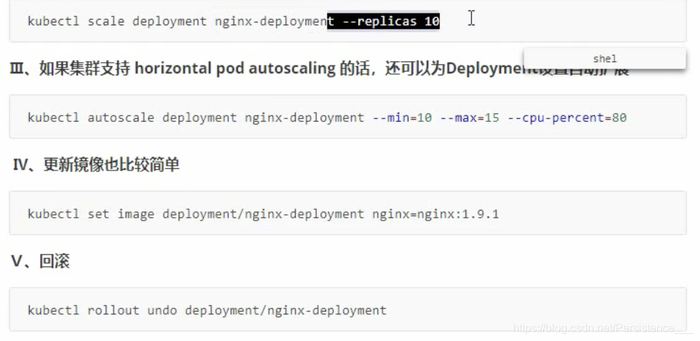The image size is (700, 341).
Task: Click 'deployment/nginx-deployment' in the set image command
Action: 263,214
